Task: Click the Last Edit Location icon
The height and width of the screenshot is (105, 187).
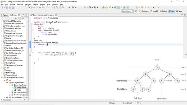Action: point(148,7)
